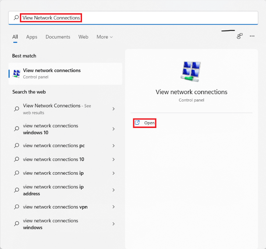Viewport: 266px width, 249px height.
Task: Select 'view network connections ip' web suggestion
Action: 53,173
